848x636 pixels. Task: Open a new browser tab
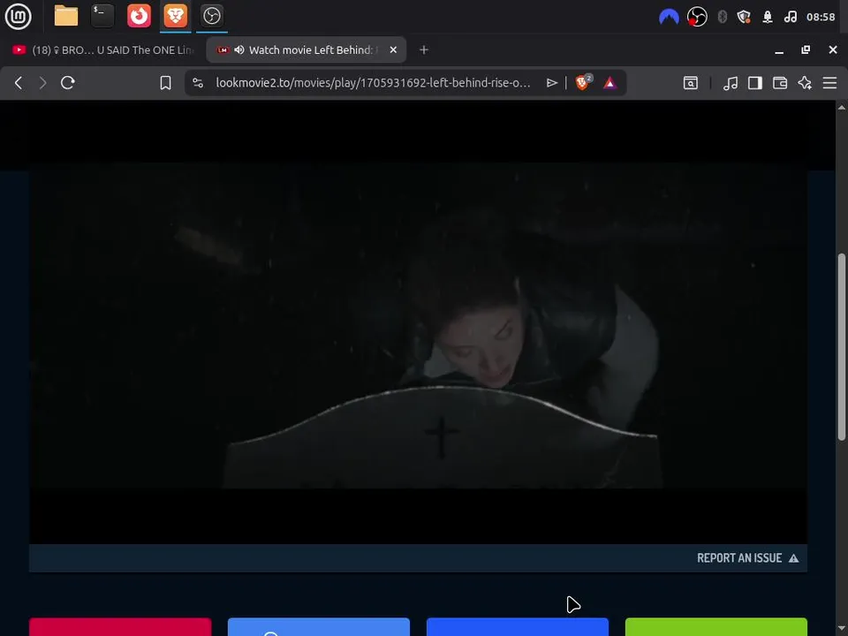point(424,49)
